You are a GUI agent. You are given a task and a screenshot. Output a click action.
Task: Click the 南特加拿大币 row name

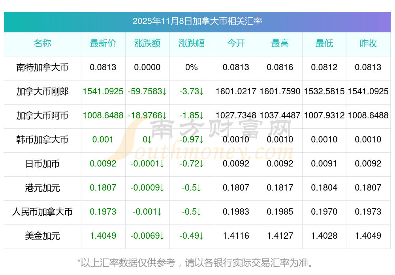[x=42, y=67]
